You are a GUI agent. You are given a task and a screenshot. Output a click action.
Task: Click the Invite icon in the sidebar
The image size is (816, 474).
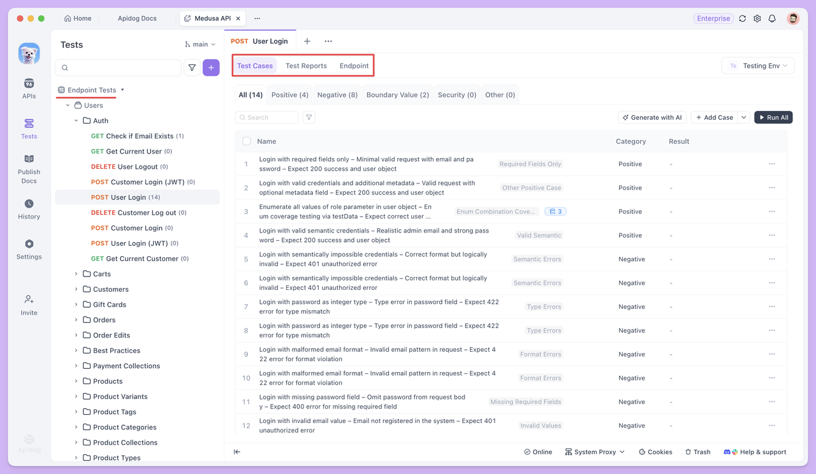coord(29,305)
